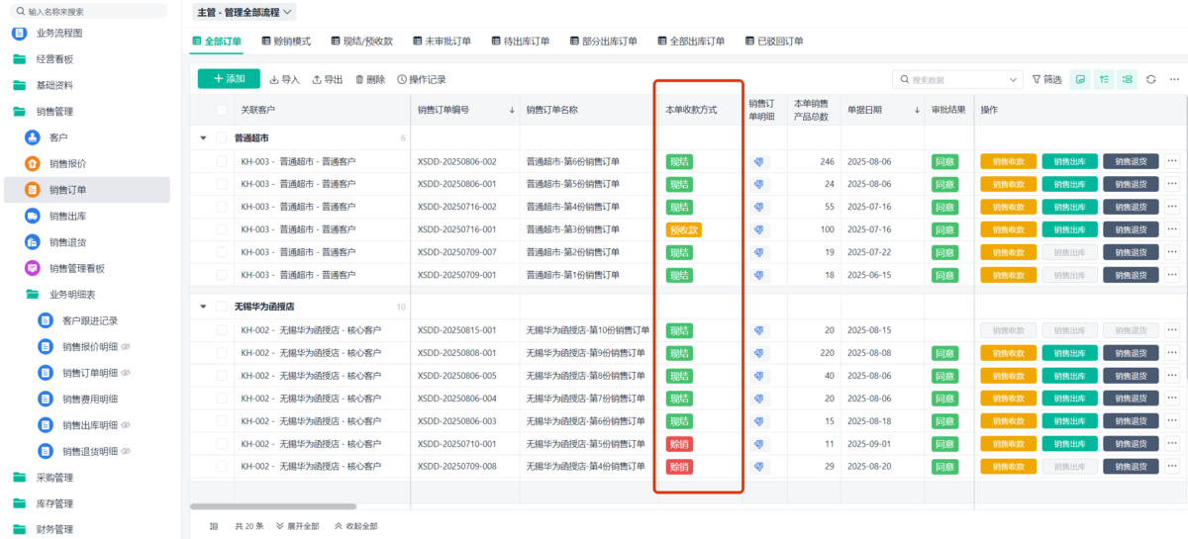Check the 普通超市 group checkbox
The image size is (1188, 539).
[x=222, y=138]
